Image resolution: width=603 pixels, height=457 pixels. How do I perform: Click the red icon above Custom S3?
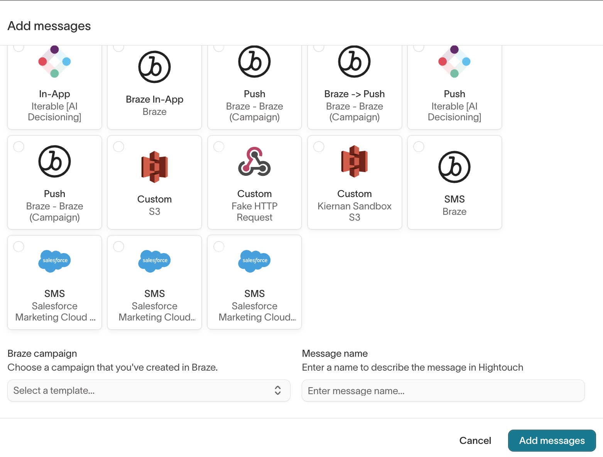[x=154, y=167]
